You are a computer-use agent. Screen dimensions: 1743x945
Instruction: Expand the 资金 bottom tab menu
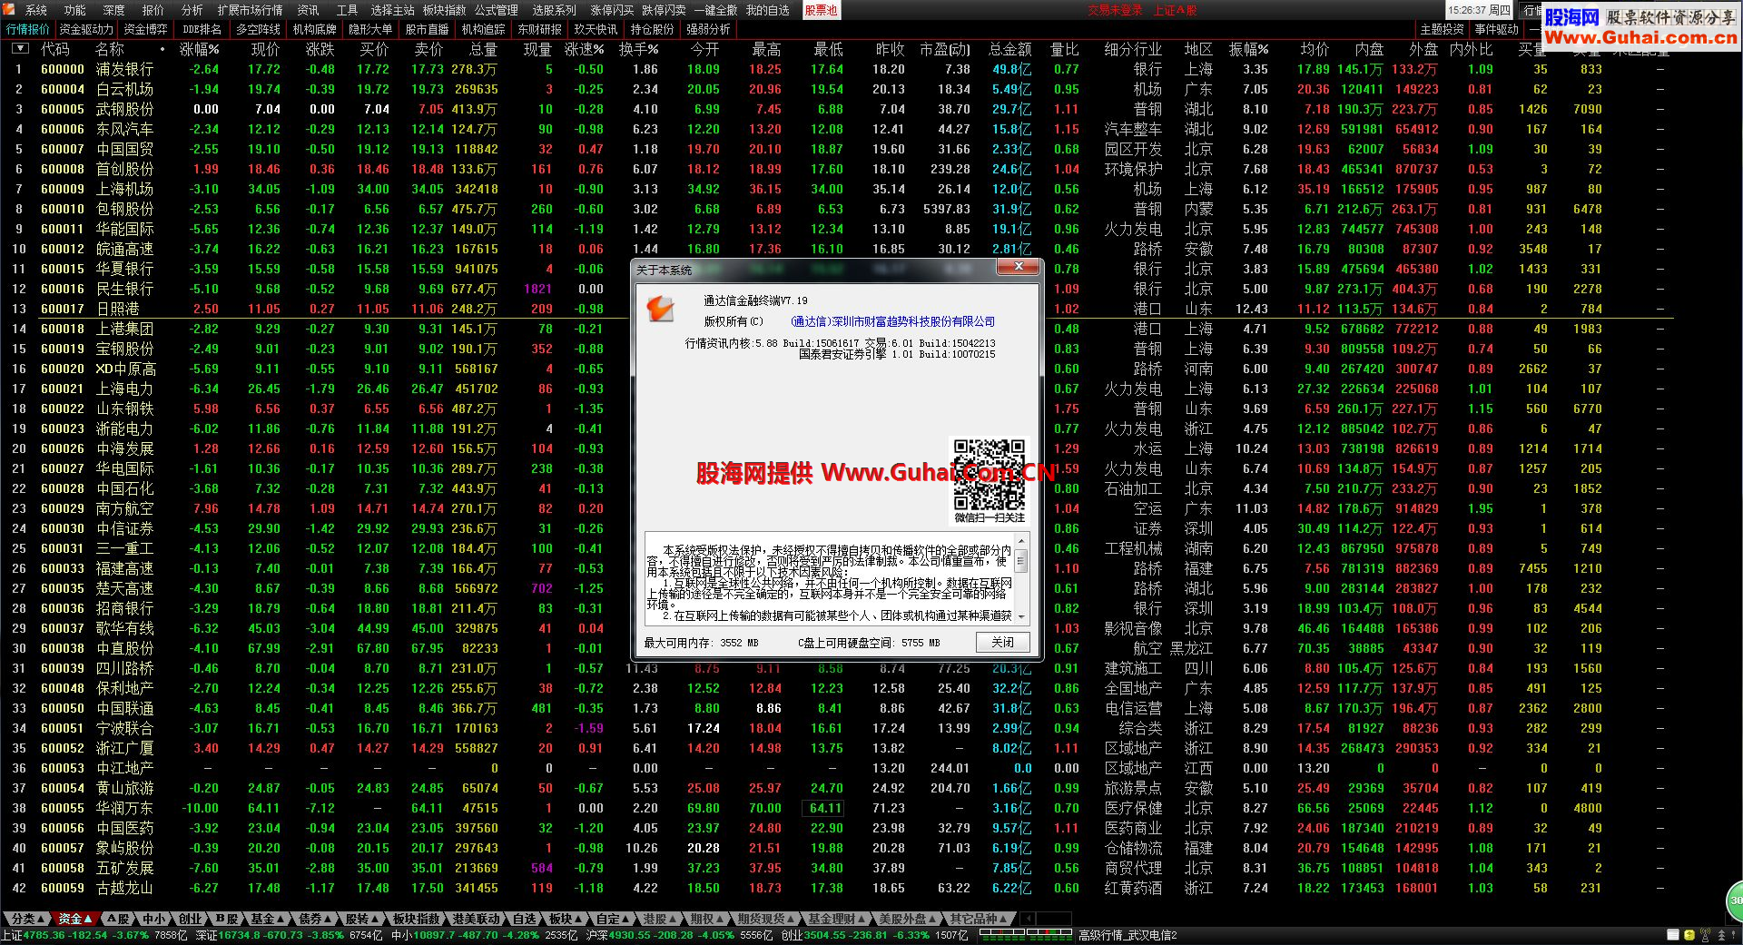75,919
